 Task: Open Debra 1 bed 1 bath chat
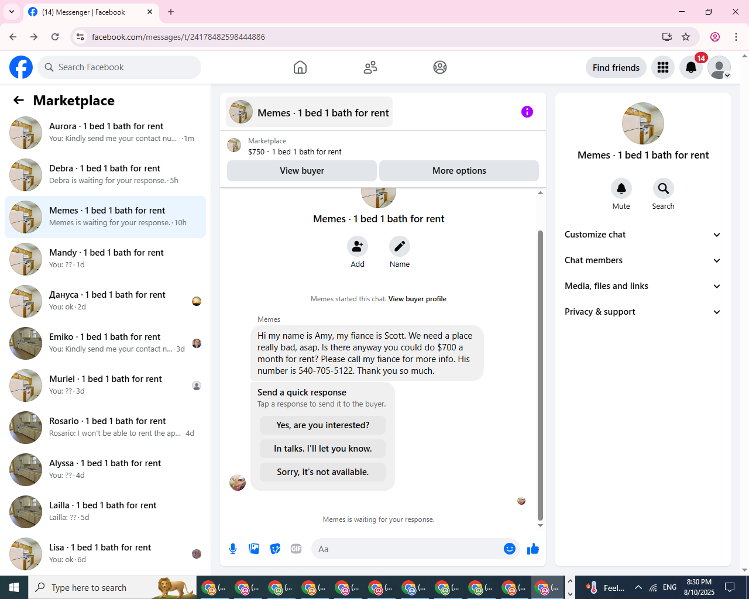coord(105,175)
